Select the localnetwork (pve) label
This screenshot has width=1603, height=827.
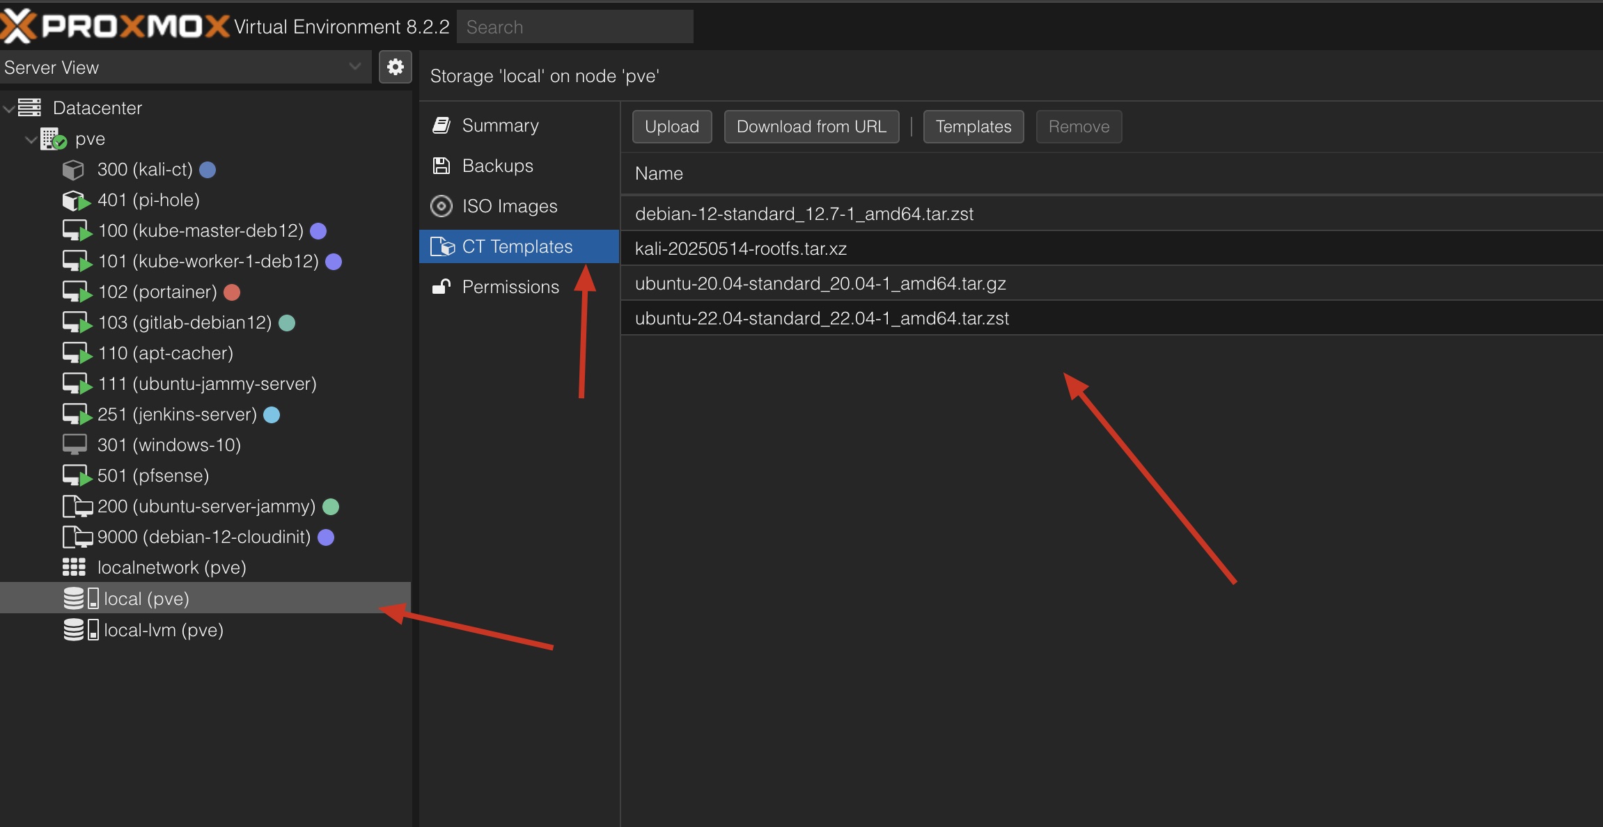(x=172, y=568)
